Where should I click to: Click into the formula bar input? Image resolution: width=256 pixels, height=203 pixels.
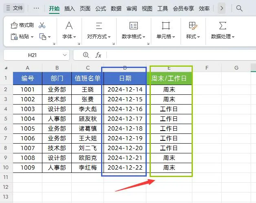[x=181, y=55]
